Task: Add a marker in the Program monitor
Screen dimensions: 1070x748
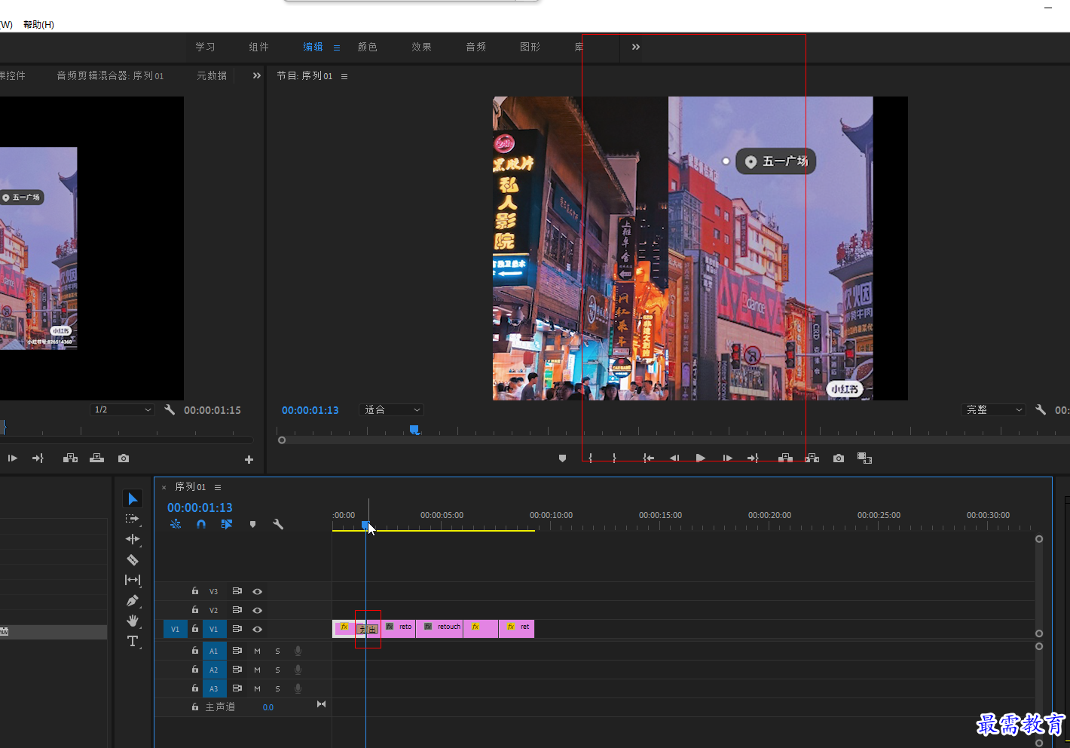Action: (x=562, y=458)
